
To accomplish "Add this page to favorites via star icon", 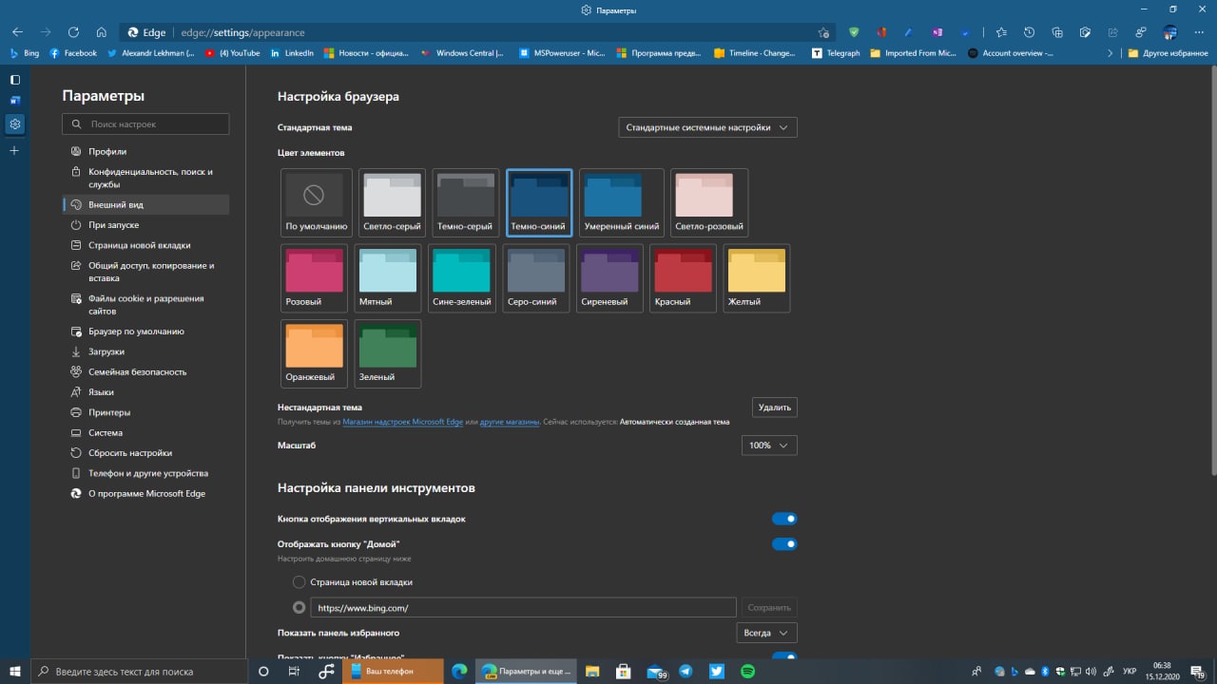I will pyautogui.click(x=823, y=32).
